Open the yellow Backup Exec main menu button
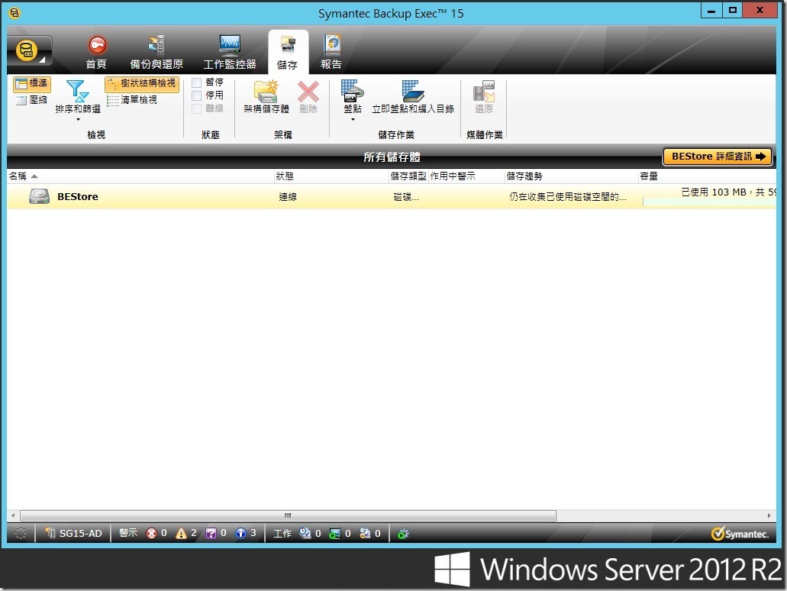This screenshot has height=591, width=787. pyautogui.click(x=29, y=50)
